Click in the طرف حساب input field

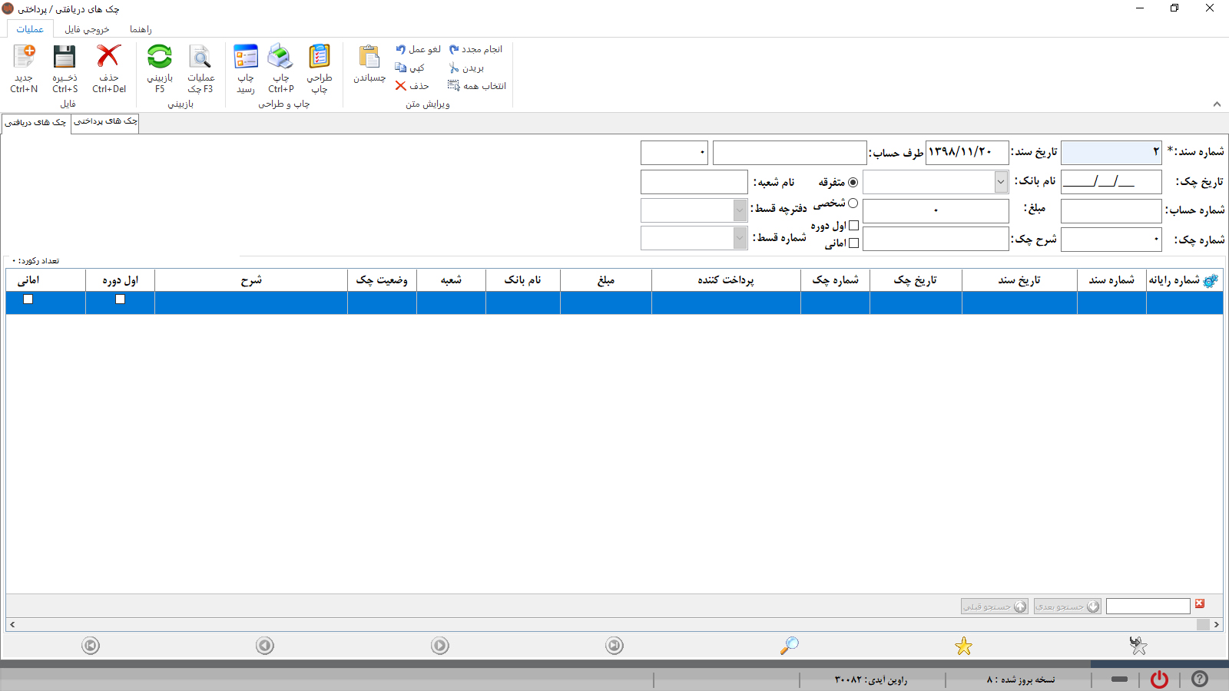click(789, 153)
